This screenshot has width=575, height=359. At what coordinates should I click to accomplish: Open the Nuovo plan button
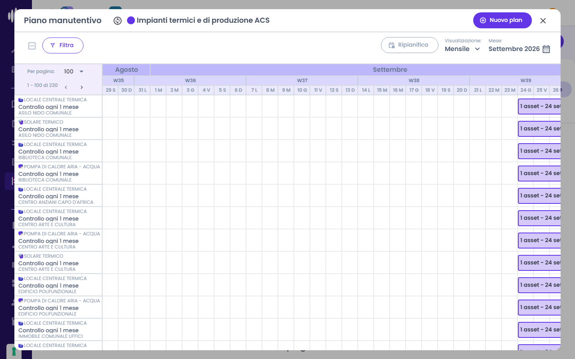point(502,20)
